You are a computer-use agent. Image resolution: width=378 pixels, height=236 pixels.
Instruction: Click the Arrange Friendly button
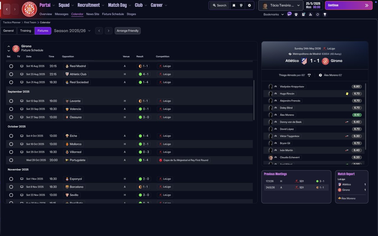pos(128,31)
